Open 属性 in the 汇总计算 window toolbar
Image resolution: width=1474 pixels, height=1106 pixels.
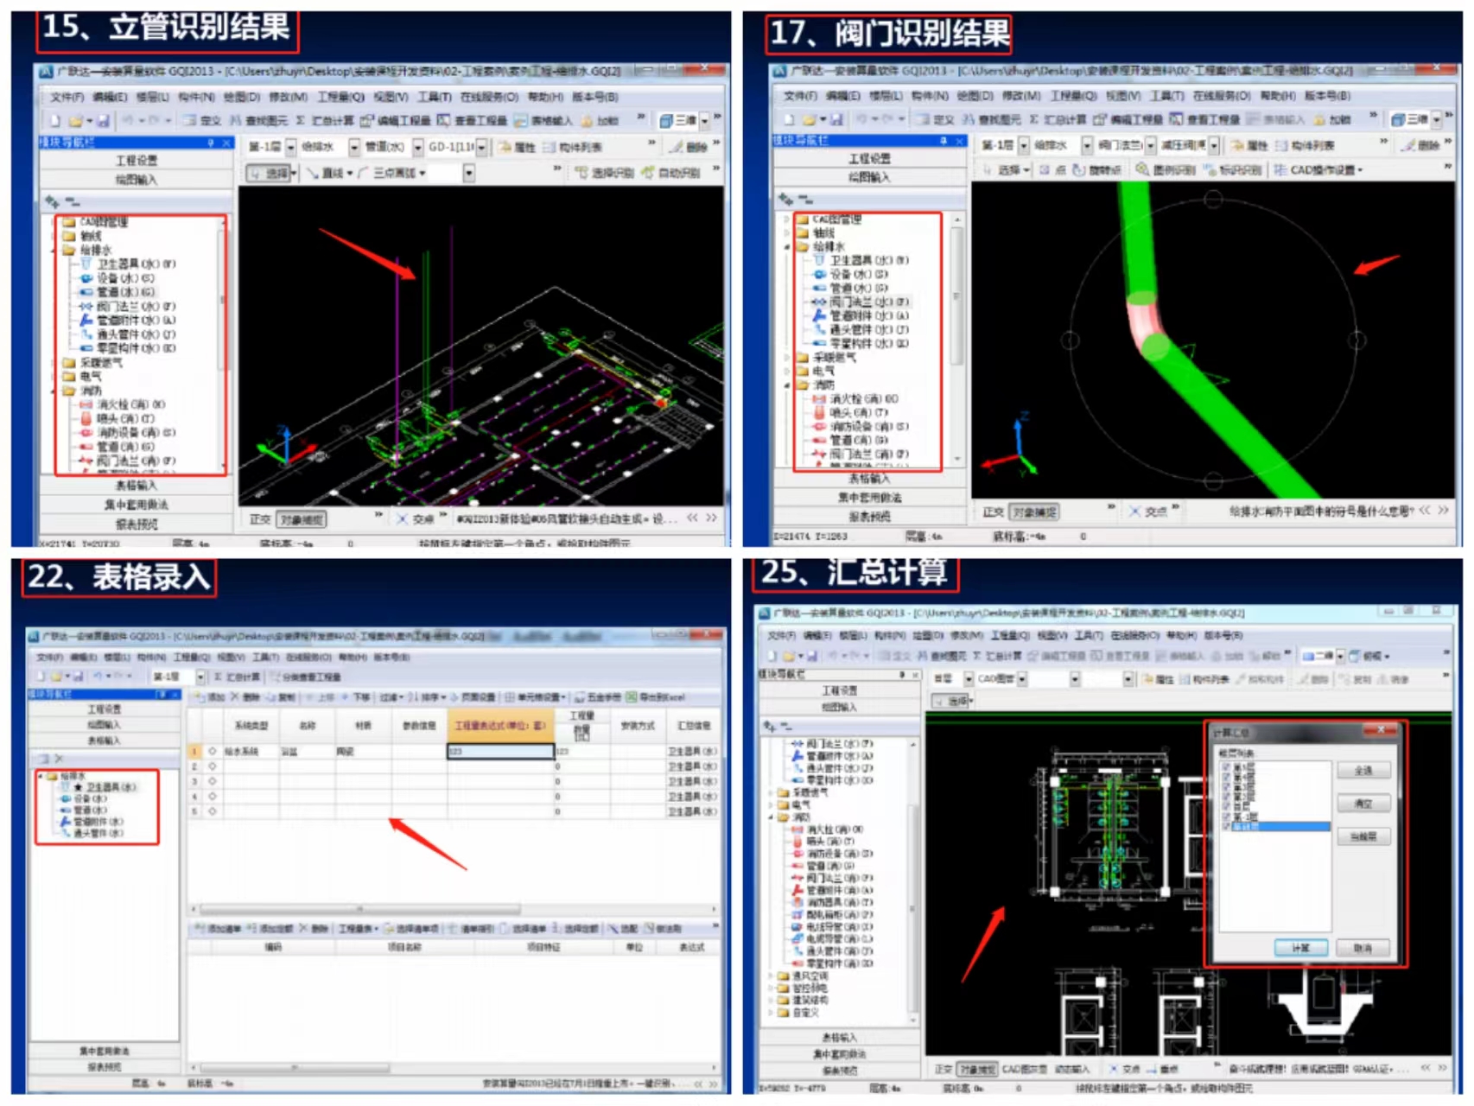pyautogui.click(x=1159, y=679)
